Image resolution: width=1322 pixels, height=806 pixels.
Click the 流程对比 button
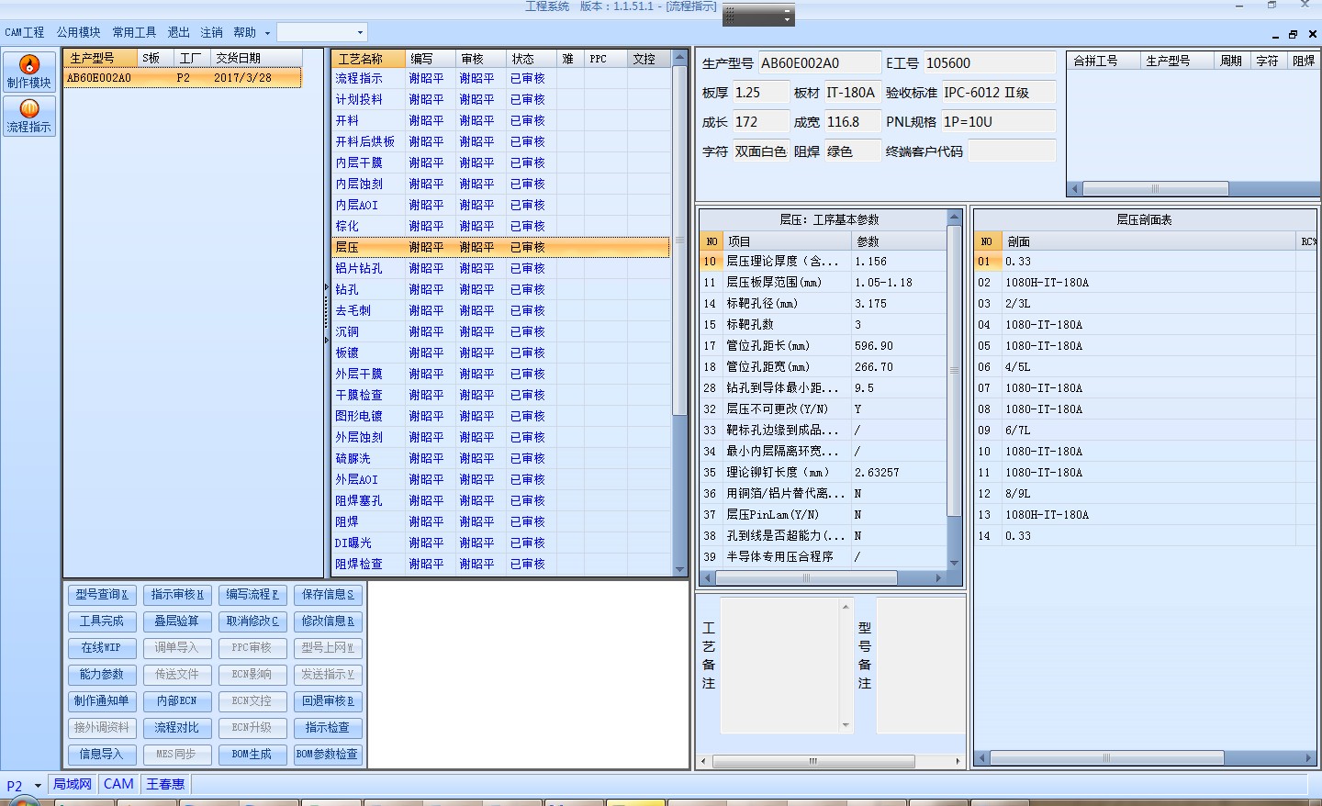point(177,728)
